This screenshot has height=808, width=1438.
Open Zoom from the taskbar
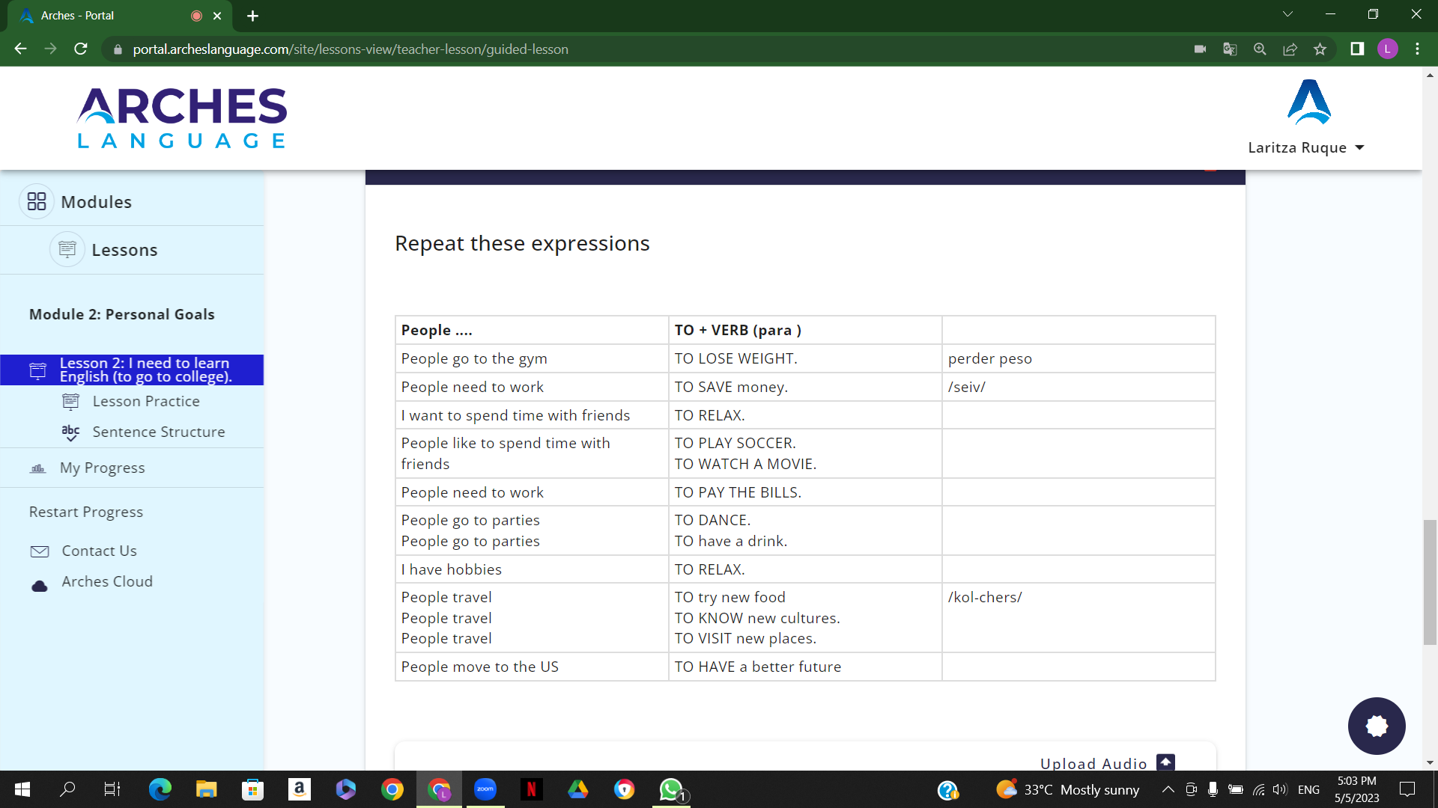[x=485, y=789]
